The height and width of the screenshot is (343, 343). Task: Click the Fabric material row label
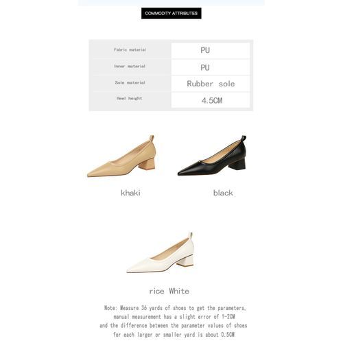pos(130,49)
